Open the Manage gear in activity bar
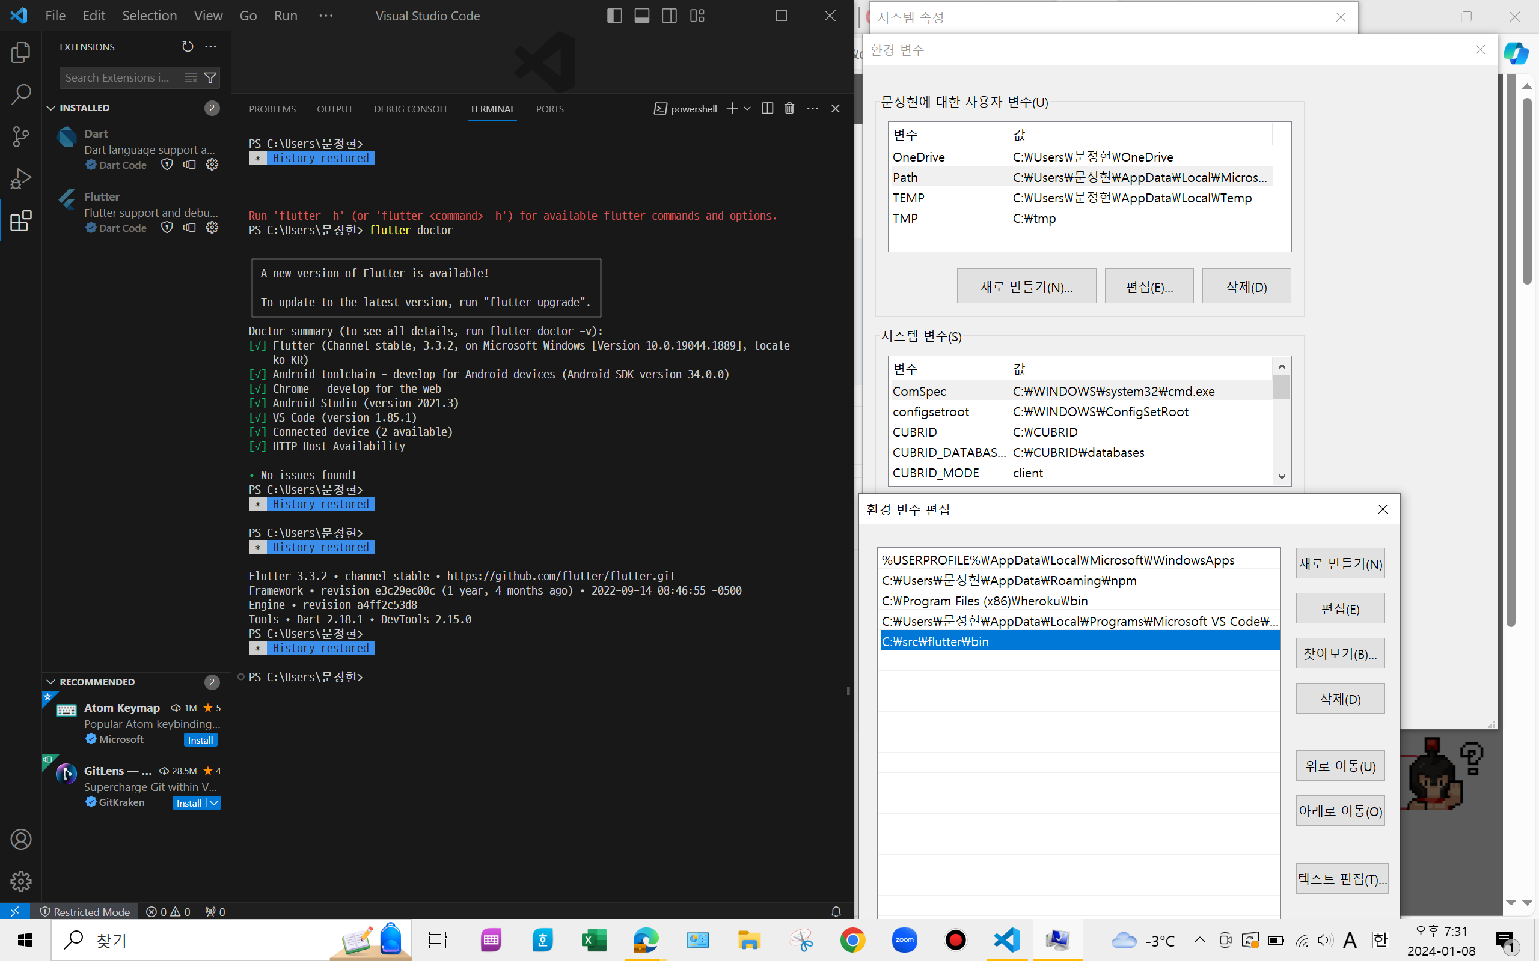 coord(20,882)
